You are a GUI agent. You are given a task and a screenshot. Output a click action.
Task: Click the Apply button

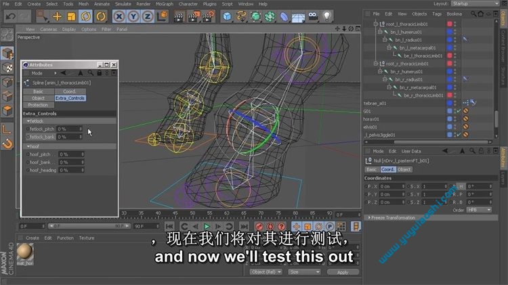click(343, 272)
